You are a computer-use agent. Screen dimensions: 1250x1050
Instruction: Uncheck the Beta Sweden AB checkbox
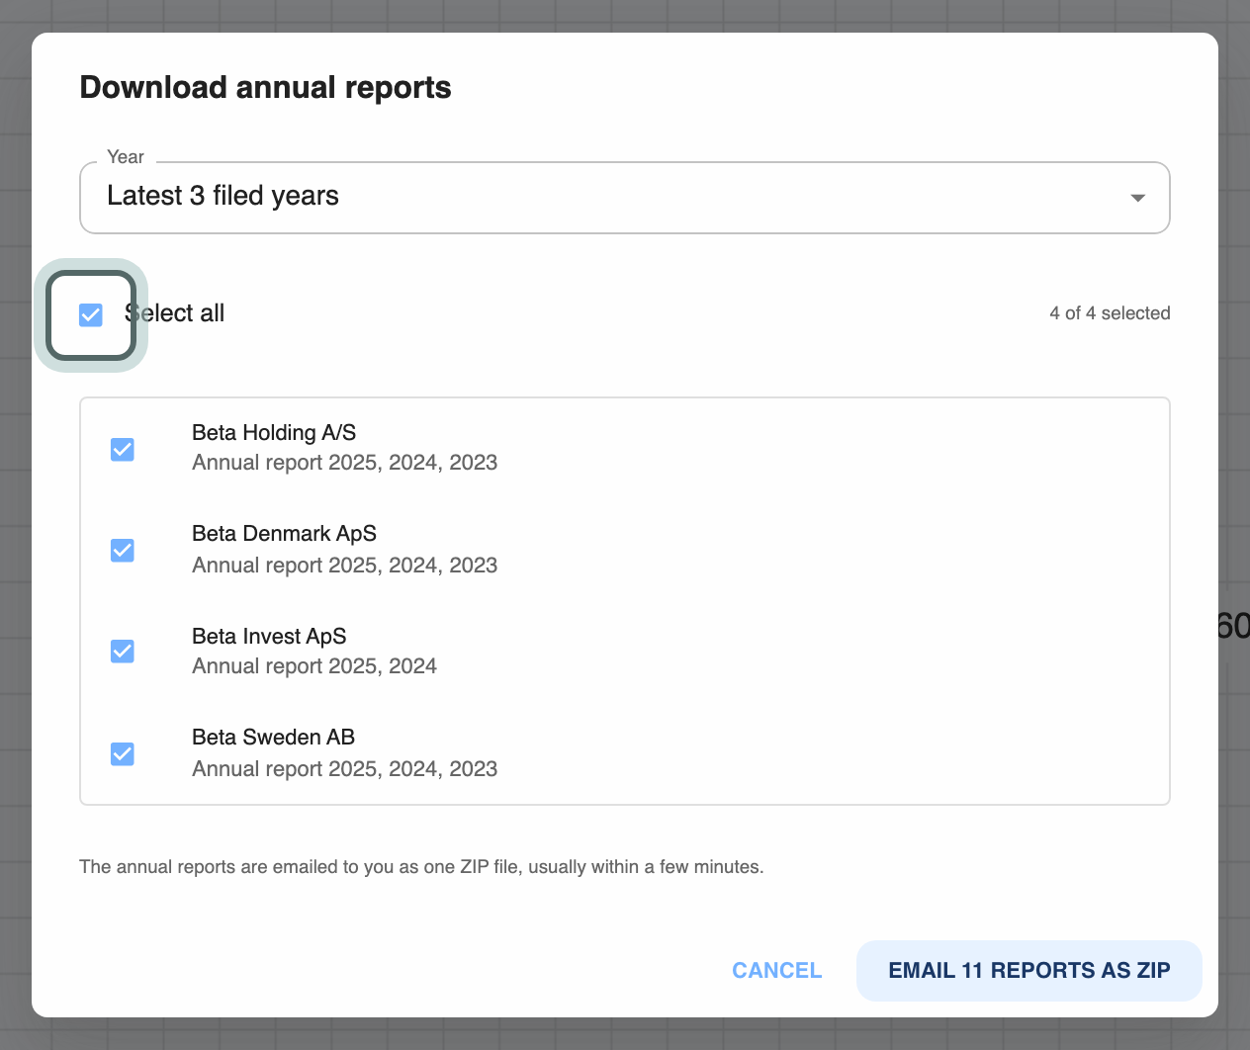tap(123, 754)
